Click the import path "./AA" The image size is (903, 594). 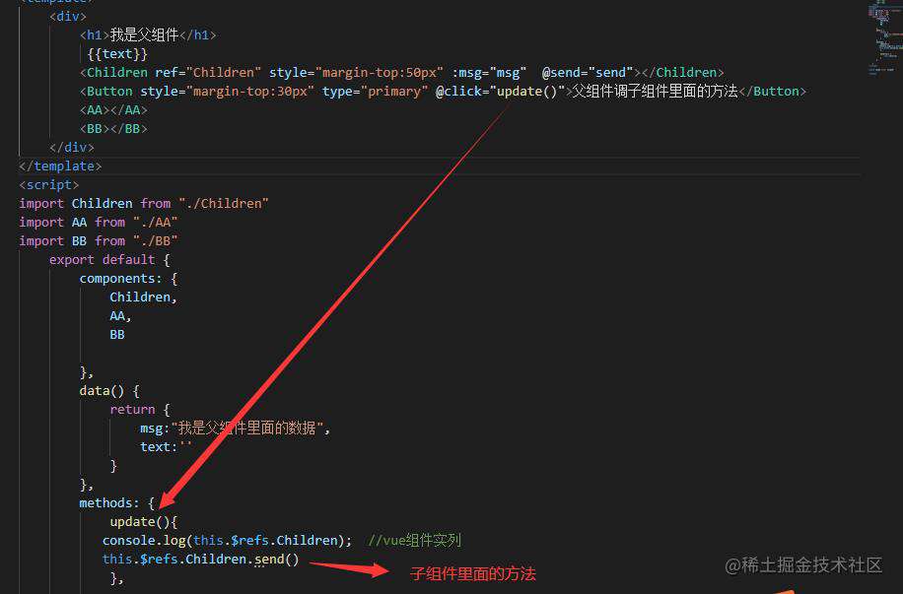(x=156, y=223)
